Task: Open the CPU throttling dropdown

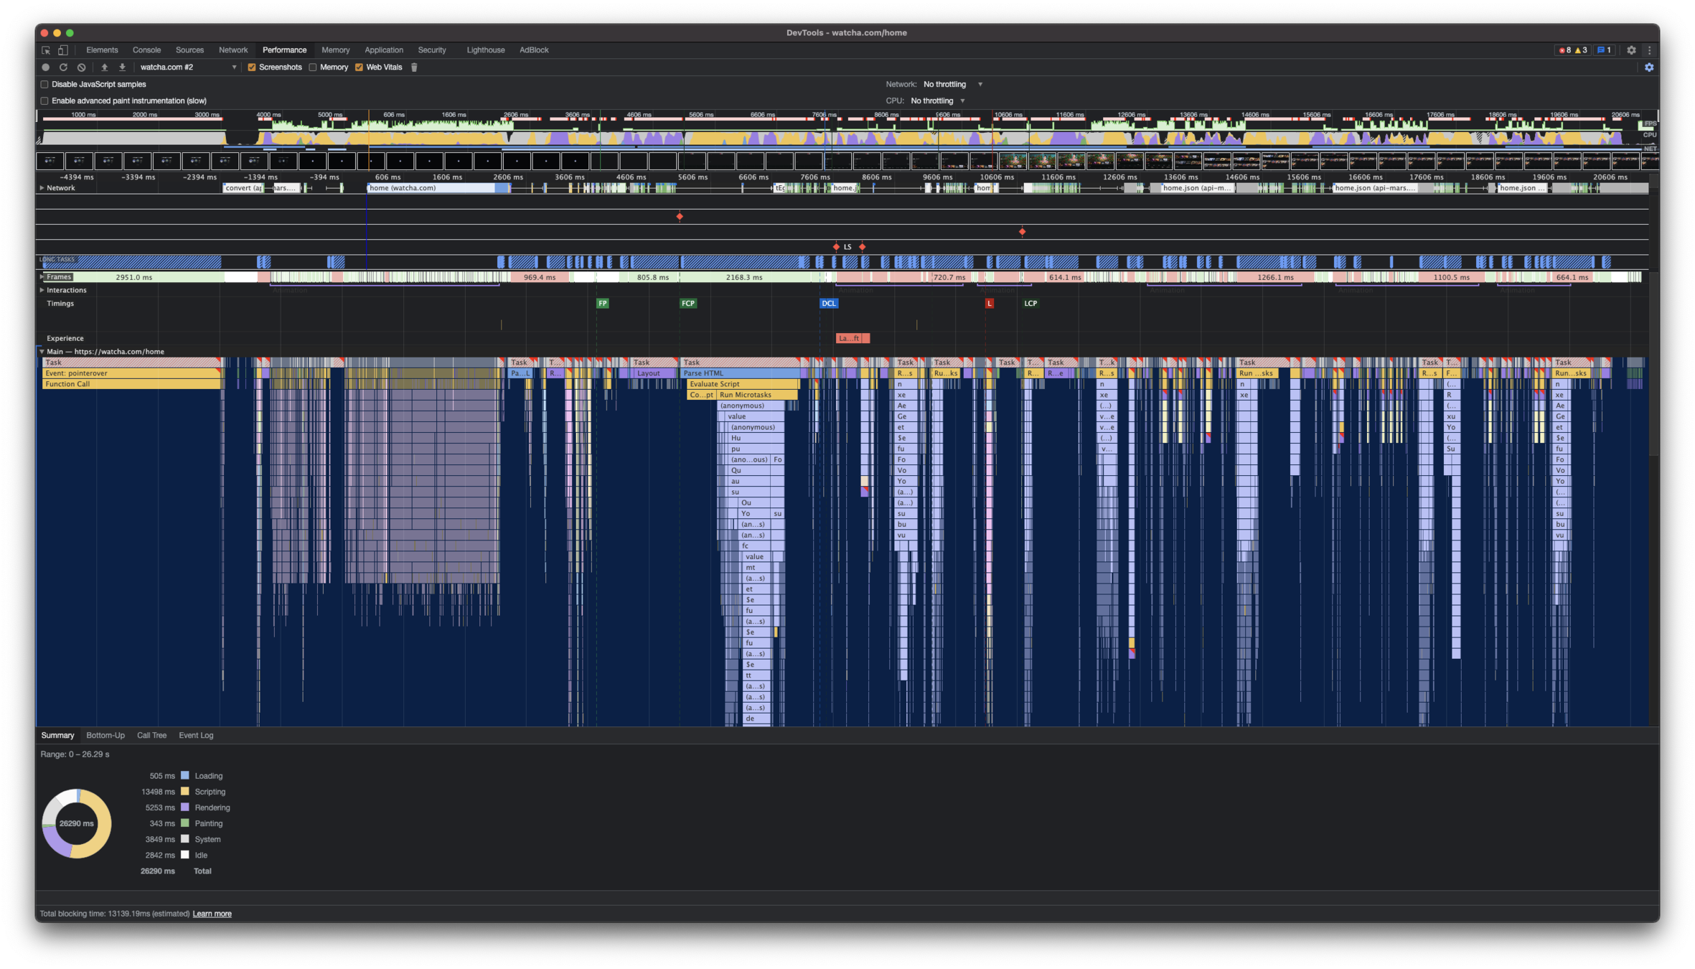Action: (938, 101)
